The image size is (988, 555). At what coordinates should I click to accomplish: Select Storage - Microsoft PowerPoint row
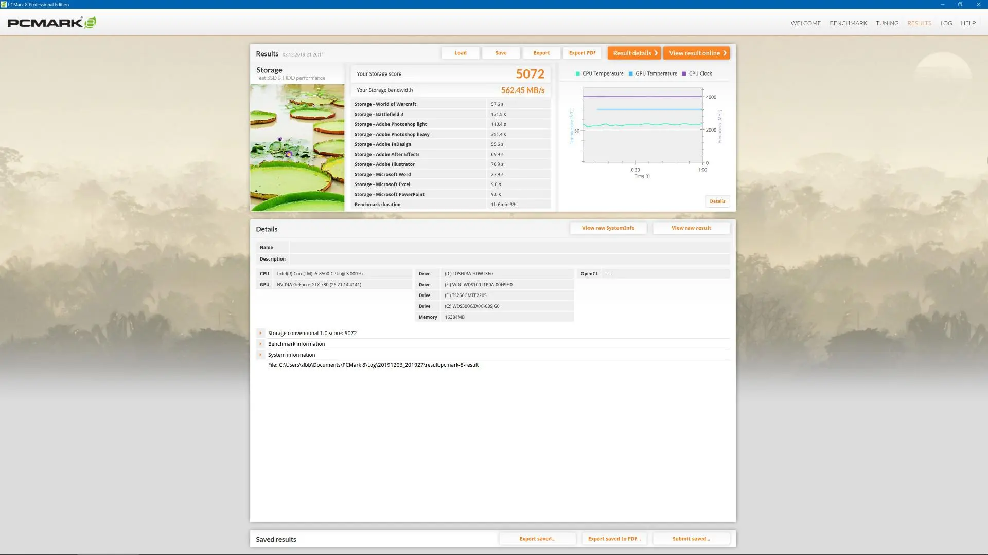451,194
